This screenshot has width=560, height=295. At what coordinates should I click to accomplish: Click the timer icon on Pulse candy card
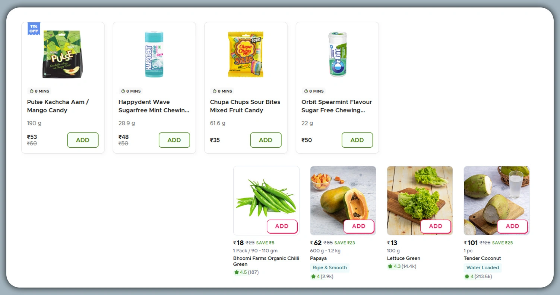click(x=31, y=91)
